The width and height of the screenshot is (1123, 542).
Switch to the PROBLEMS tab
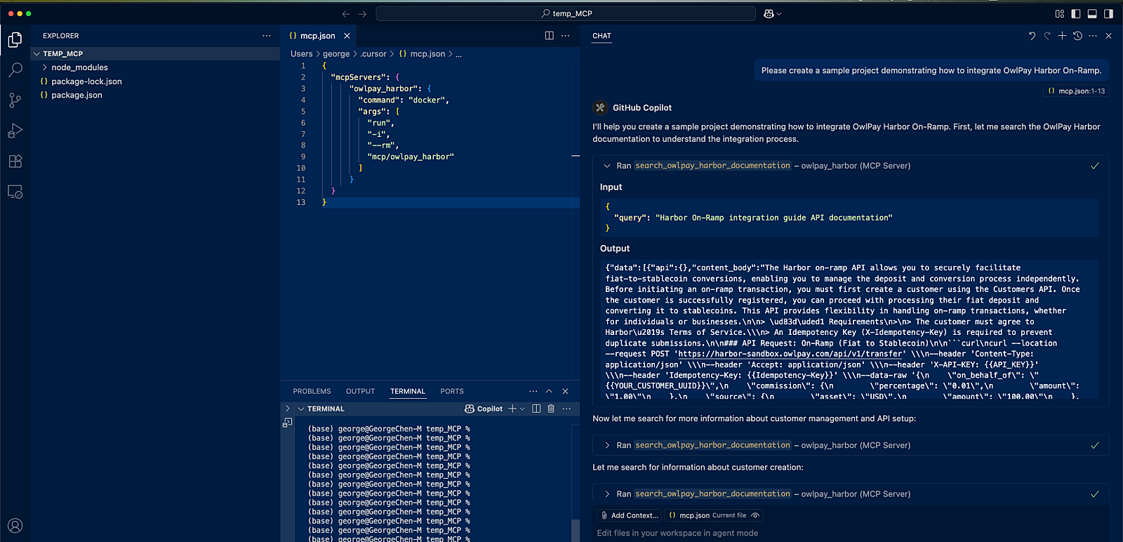tap(312, 391)
